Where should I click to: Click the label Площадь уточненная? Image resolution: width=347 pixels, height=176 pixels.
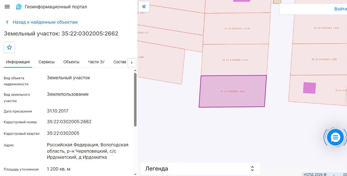pyautogui.click(x=21, y=169)
